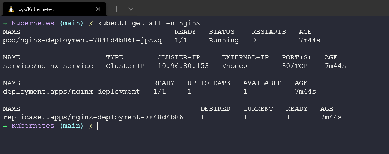The width and height of the screenshot is (389, 154).
Task: Click the UP-TO-DATE column header
Action: coord(208,83)
